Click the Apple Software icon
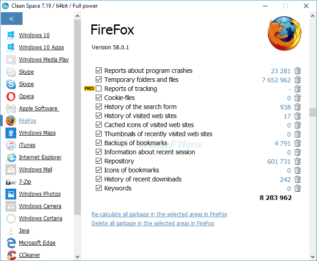Image resolution: width=317 pixels, height=261 pixels. pyautogui.click(x=11, y=109)
